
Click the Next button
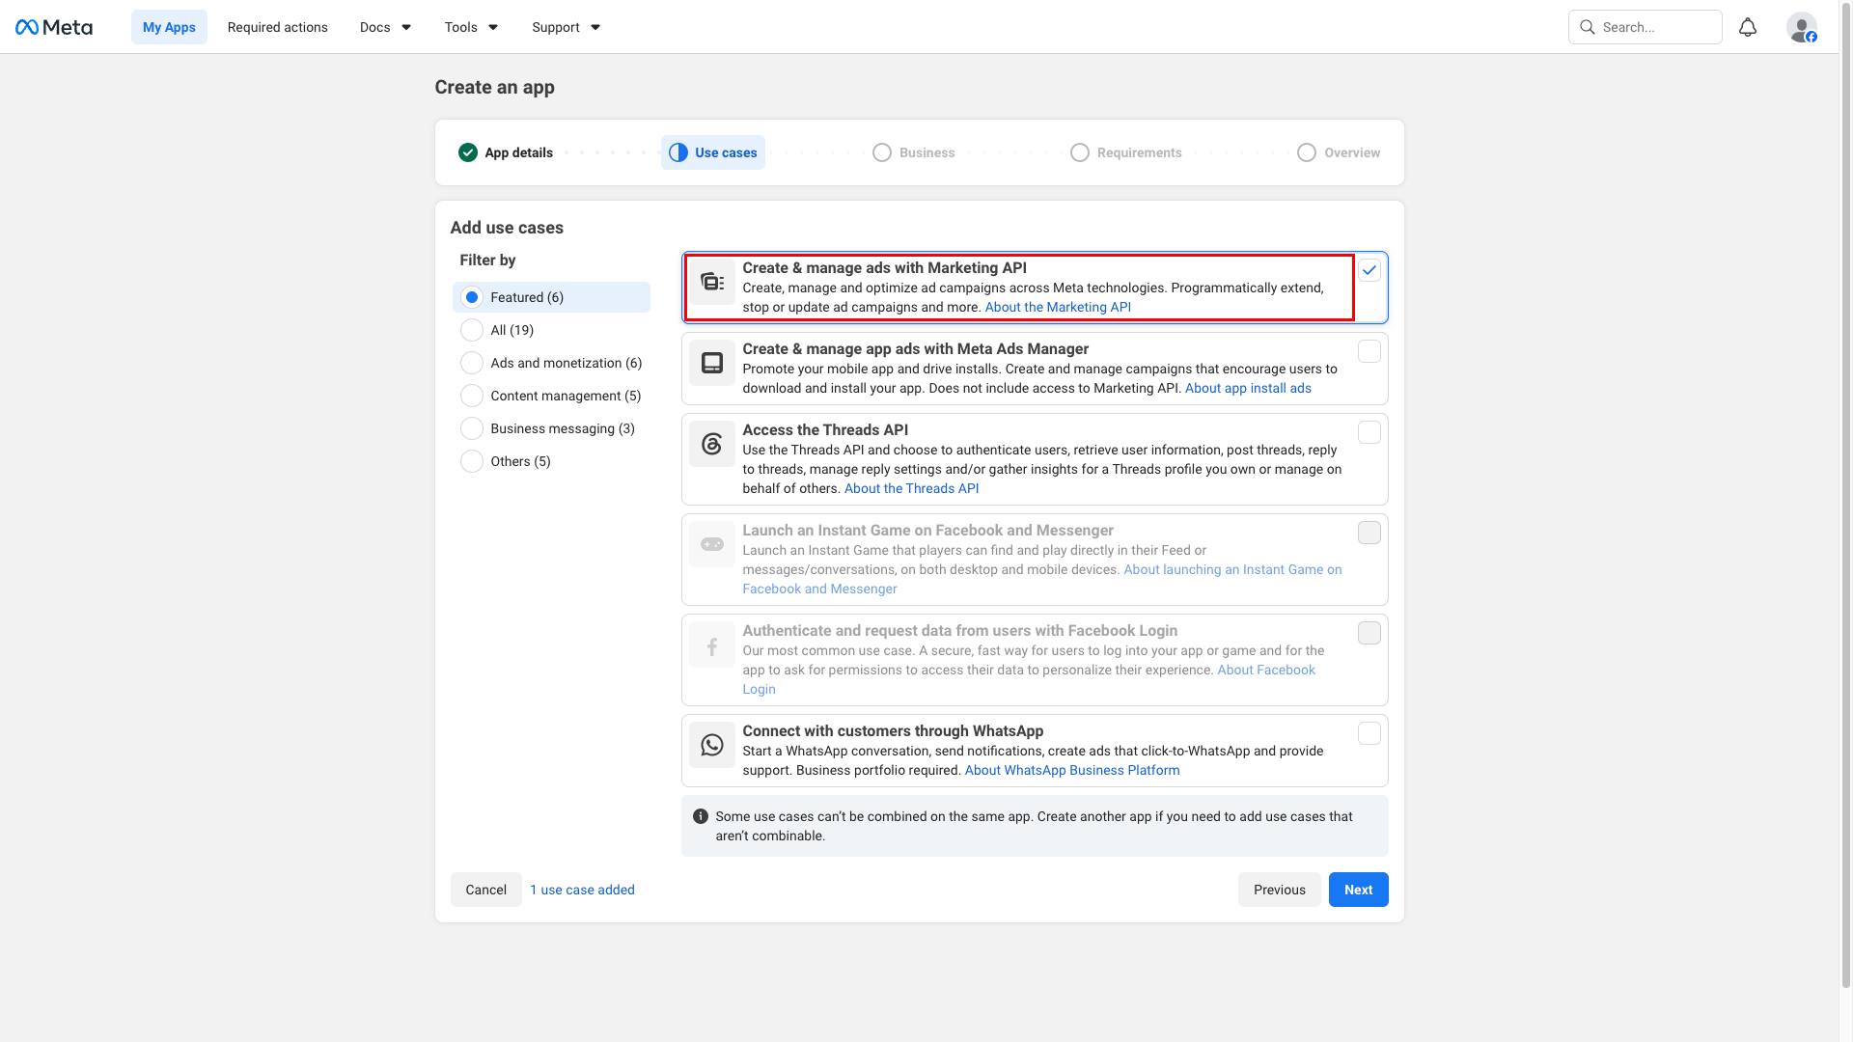coord(1358,890)
